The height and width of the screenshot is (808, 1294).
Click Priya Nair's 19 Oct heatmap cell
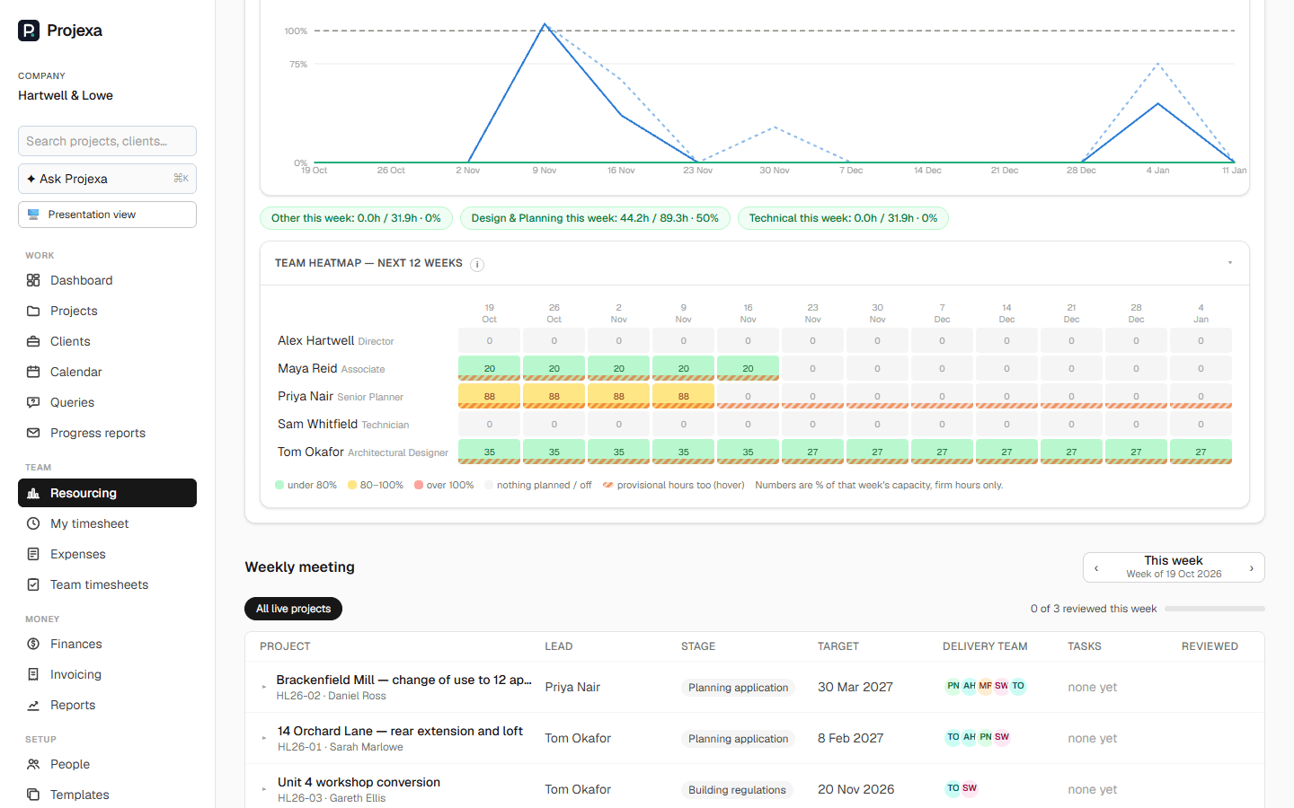[x=489, y=396]
